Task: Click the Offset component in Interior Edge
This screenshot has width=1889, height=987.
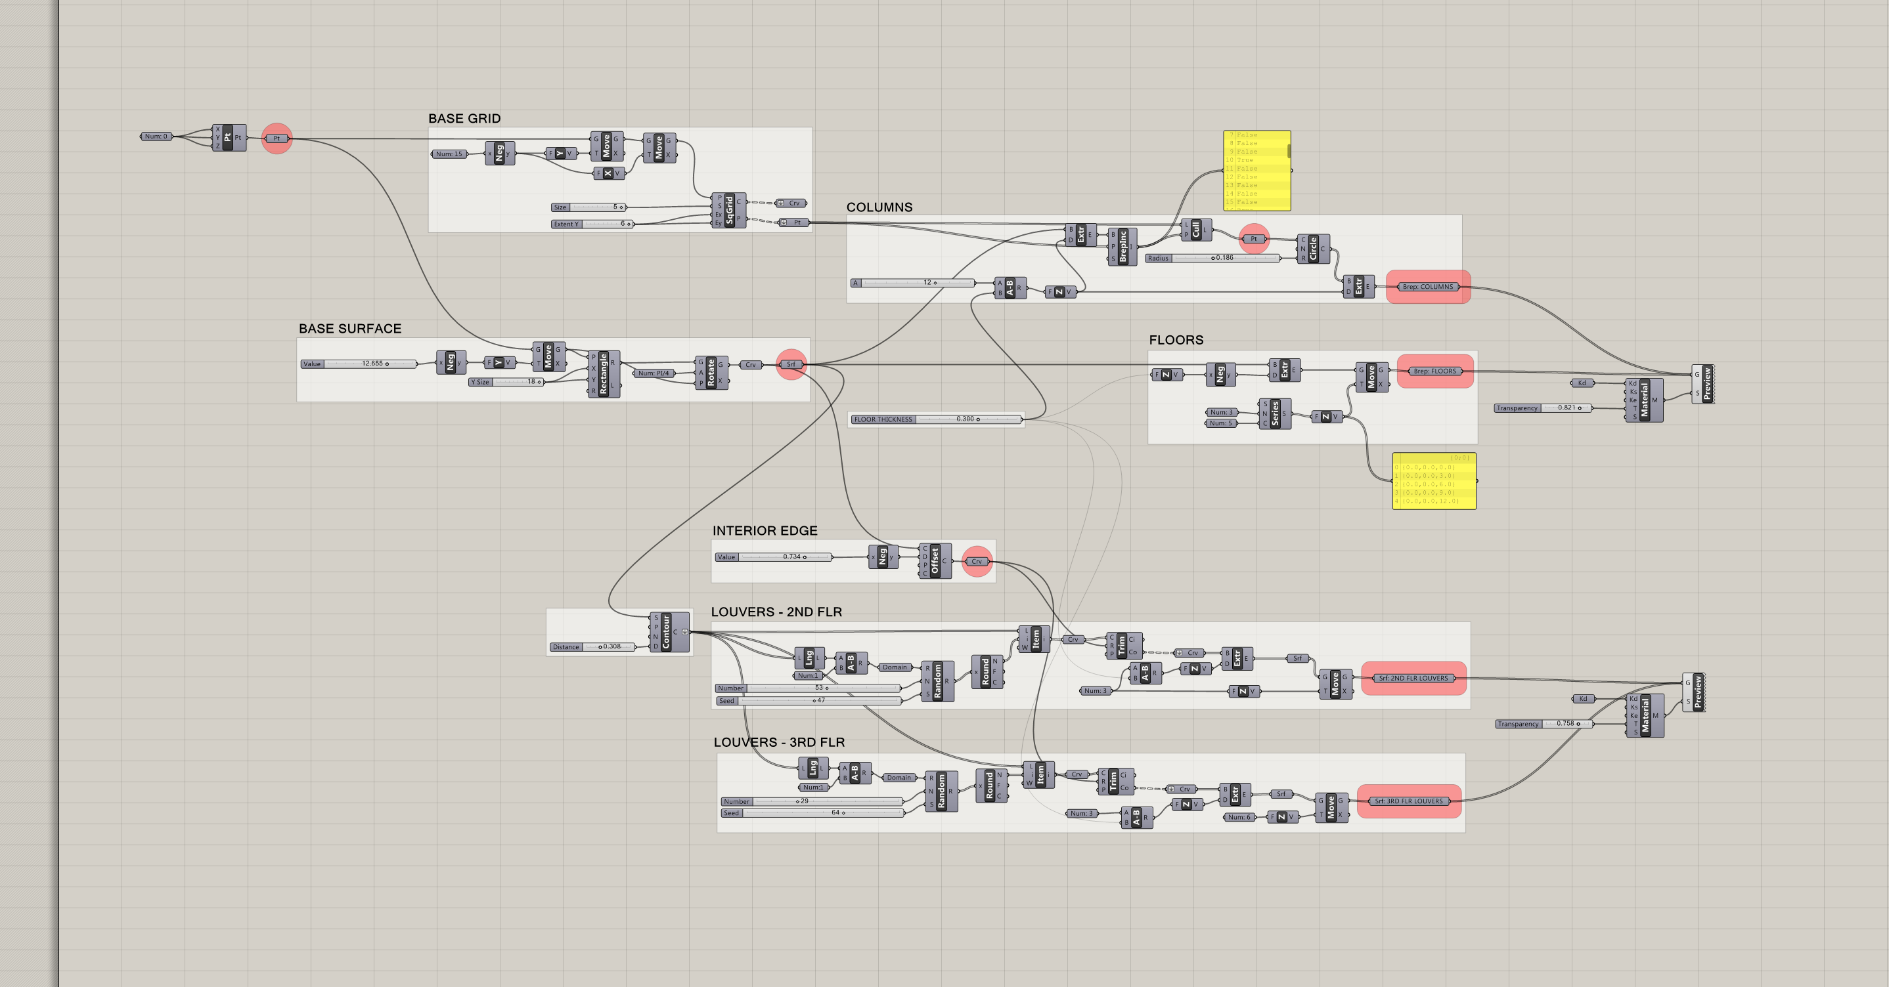Action: click(935, 561)
